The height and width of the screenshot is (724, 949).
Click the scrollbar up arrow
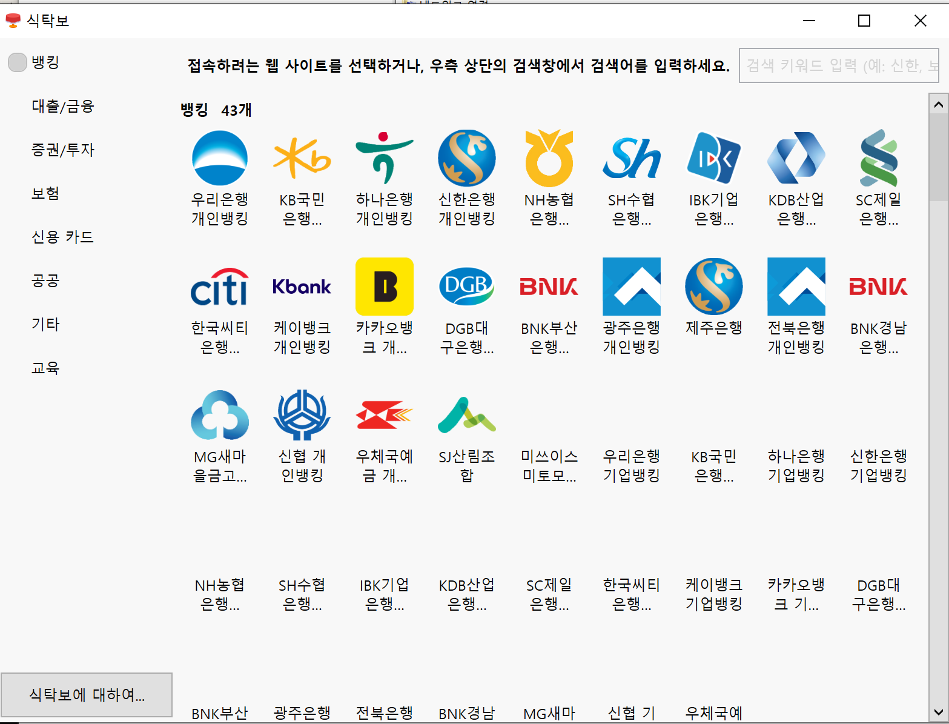tap(938, 105)
